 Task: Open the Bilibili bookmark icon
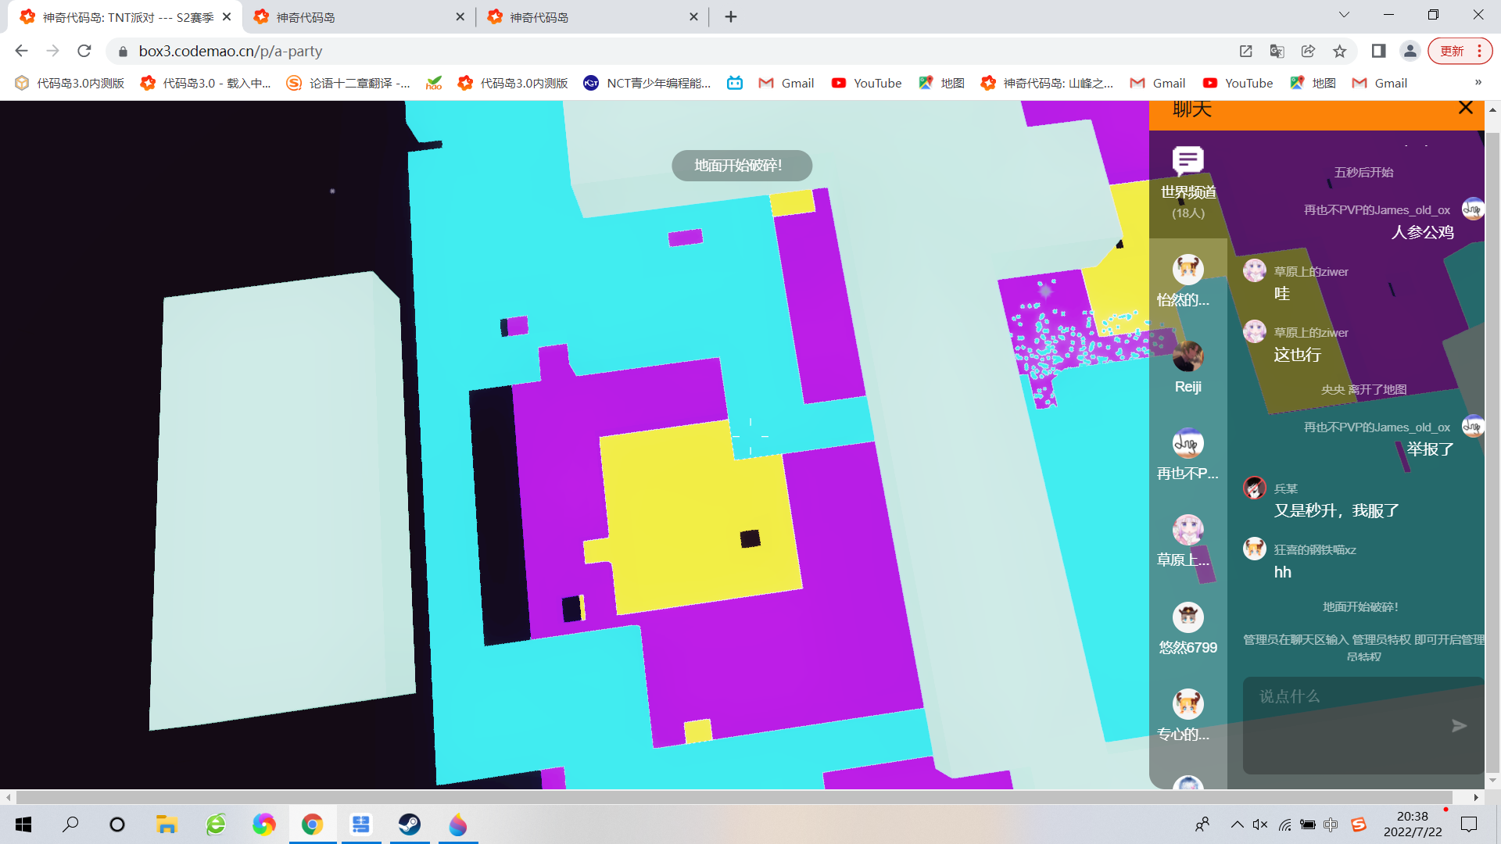point(735,83)
